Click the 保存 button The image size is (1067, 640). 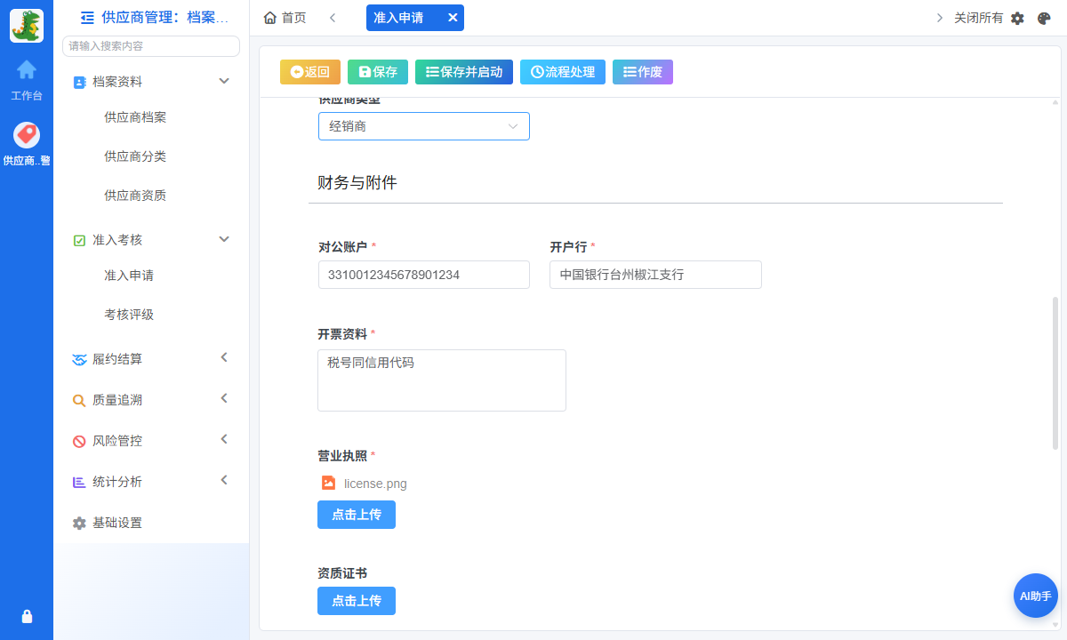pyautogui.click(x=378, y=72)
